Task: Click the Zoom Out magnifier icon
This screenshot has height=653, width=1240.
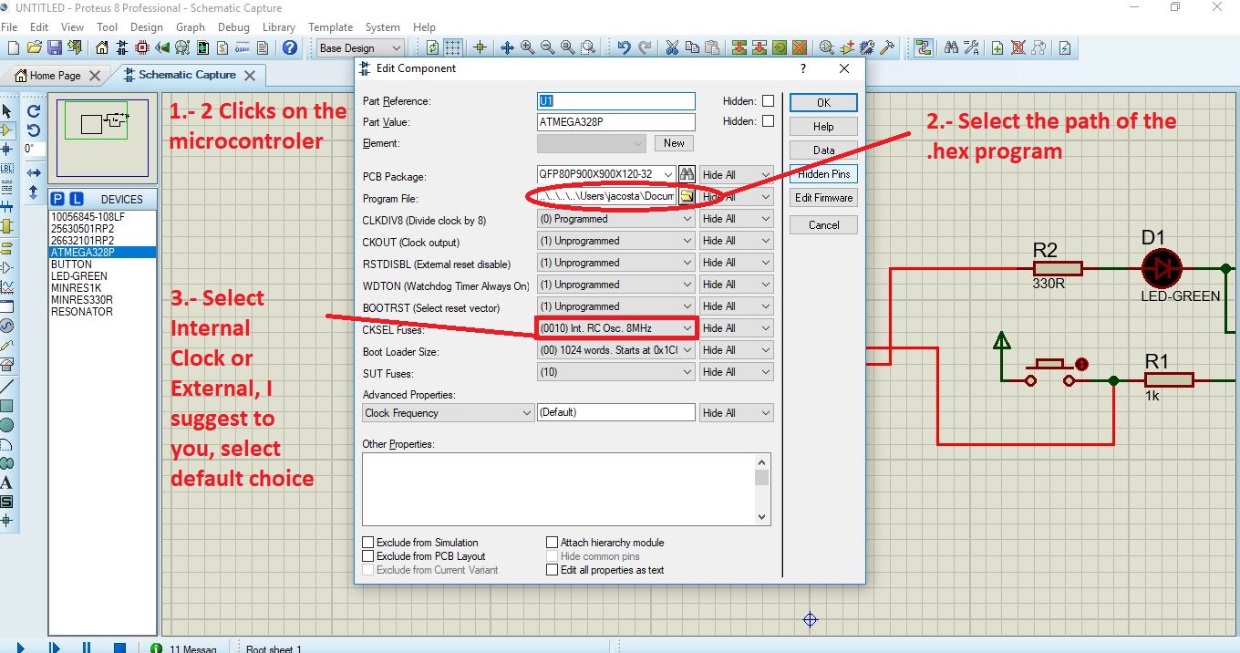Action: 547,47
